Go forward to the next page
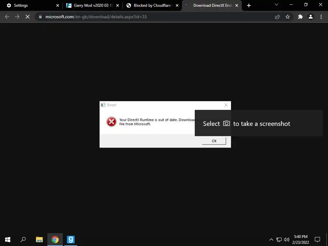 point(17,17)
